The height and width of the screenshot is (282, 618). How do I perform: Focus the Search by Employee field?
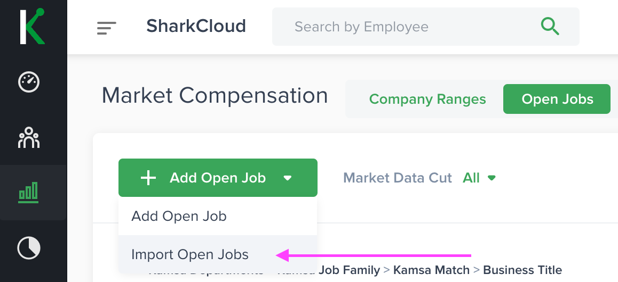406,27
